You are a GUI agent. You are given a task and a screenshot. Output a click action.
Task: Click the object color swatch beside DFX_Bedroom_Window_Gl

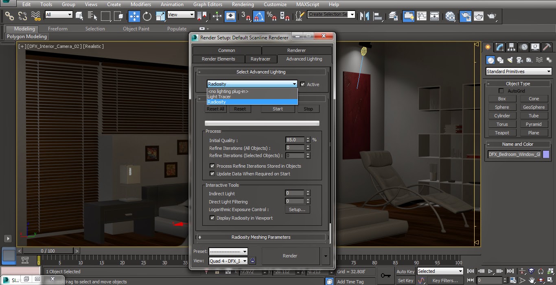coord(546,154)
